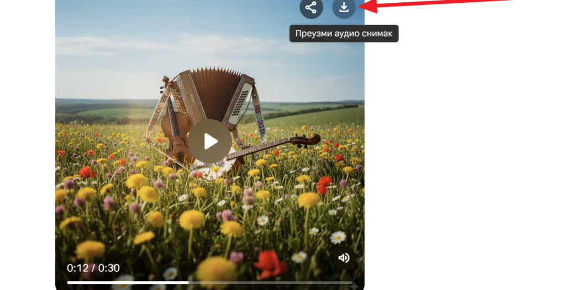The height and width of the screenshot is (290, 580).
Task: Click the playhead at the end of the white progress
Action: pyautogui.click(x=188, y=282)
